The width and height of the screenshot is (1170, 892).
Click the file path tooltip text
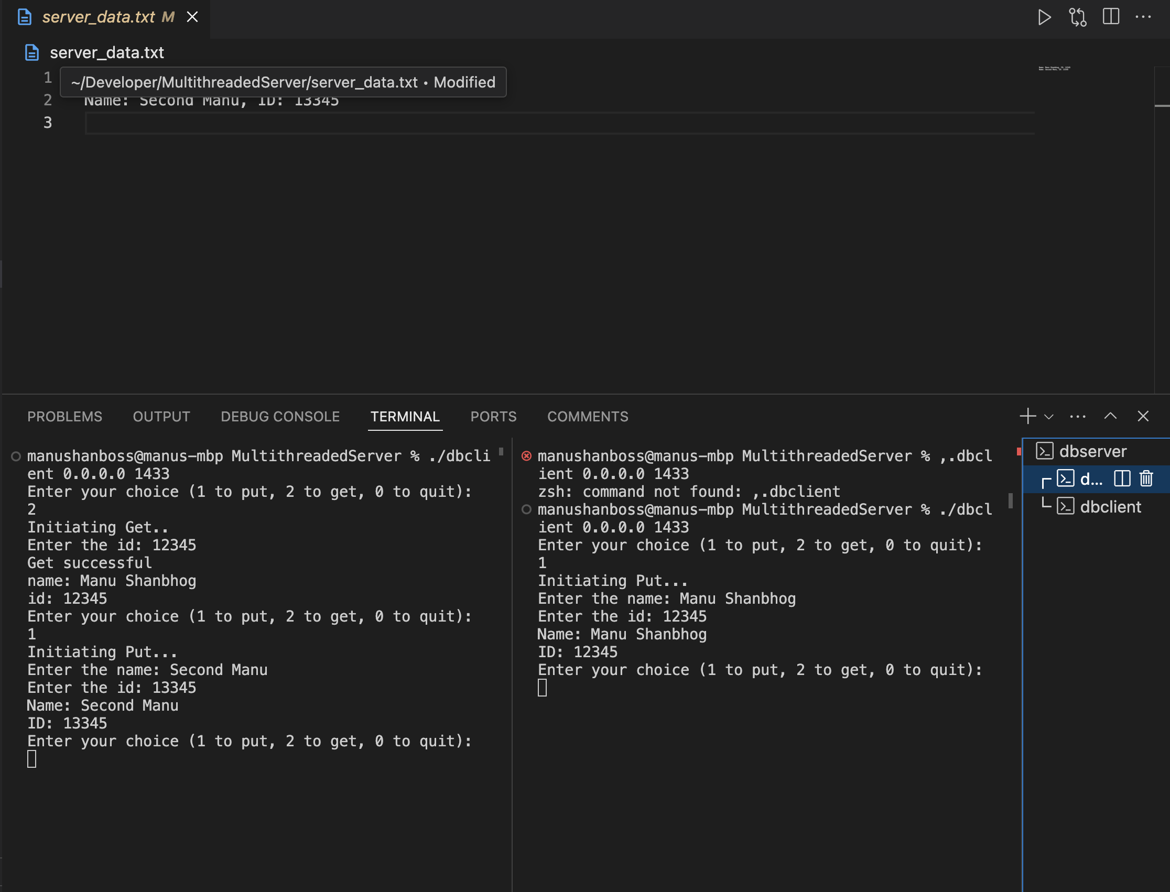(x=283, y=82)
